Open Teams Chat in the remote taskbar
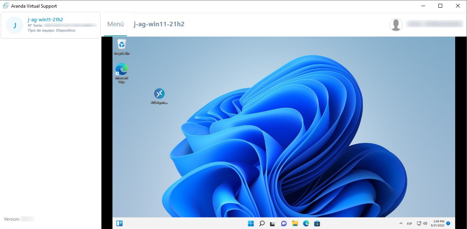467x229 pixels. [x=284, y=224]
